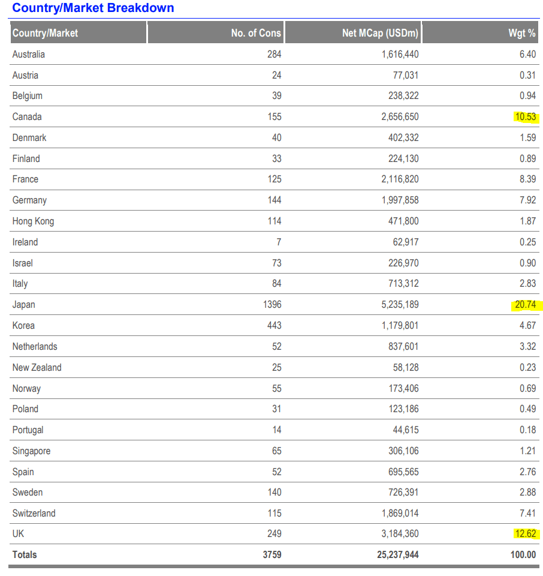Select the Totals row label
543x576 pixels.
(25, 555)
